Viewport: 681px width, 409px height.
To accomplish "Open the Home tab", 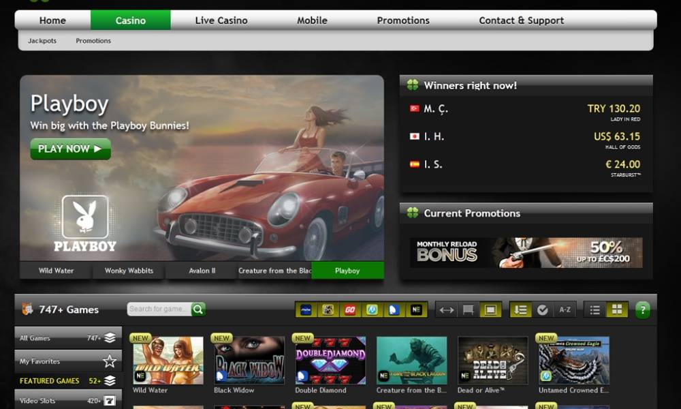I will [52, 20].
